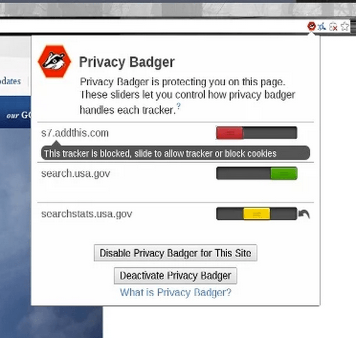Click the green allow handle for search.usa.gov
Screen dimensions: 356x338
(284, 173)
